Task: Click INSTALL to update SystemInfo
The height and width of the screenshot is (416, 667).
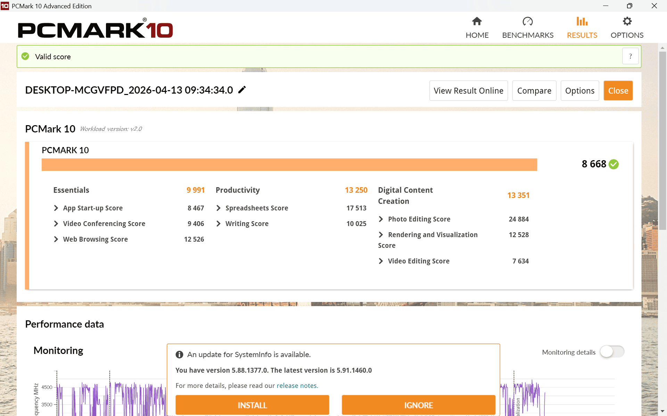Action: pyautogui.click(x=252, y=405)
